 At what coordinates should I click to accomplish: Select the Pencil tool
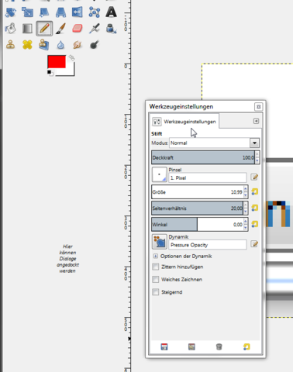(x=44, y=28)
